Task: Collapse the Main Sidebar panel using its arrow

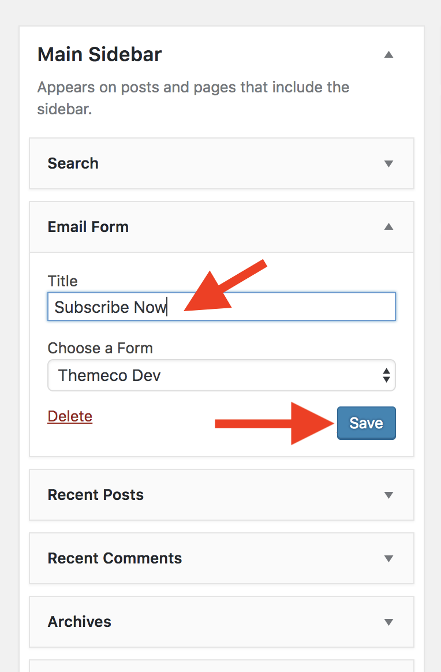Action: coord(388,54)
